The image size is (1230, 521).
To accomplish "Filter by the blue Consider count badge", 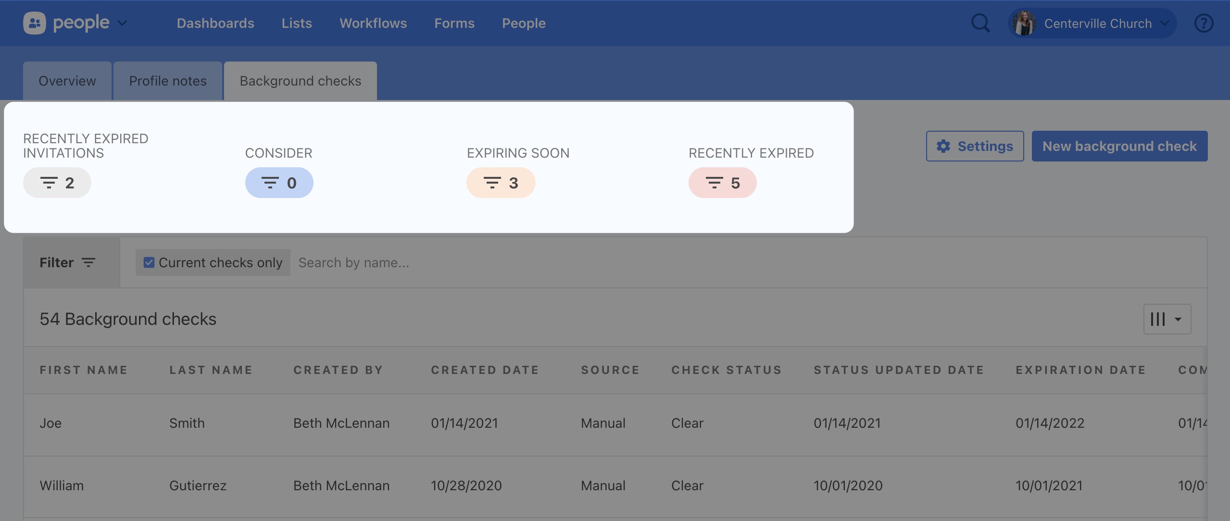I will 279,183.
